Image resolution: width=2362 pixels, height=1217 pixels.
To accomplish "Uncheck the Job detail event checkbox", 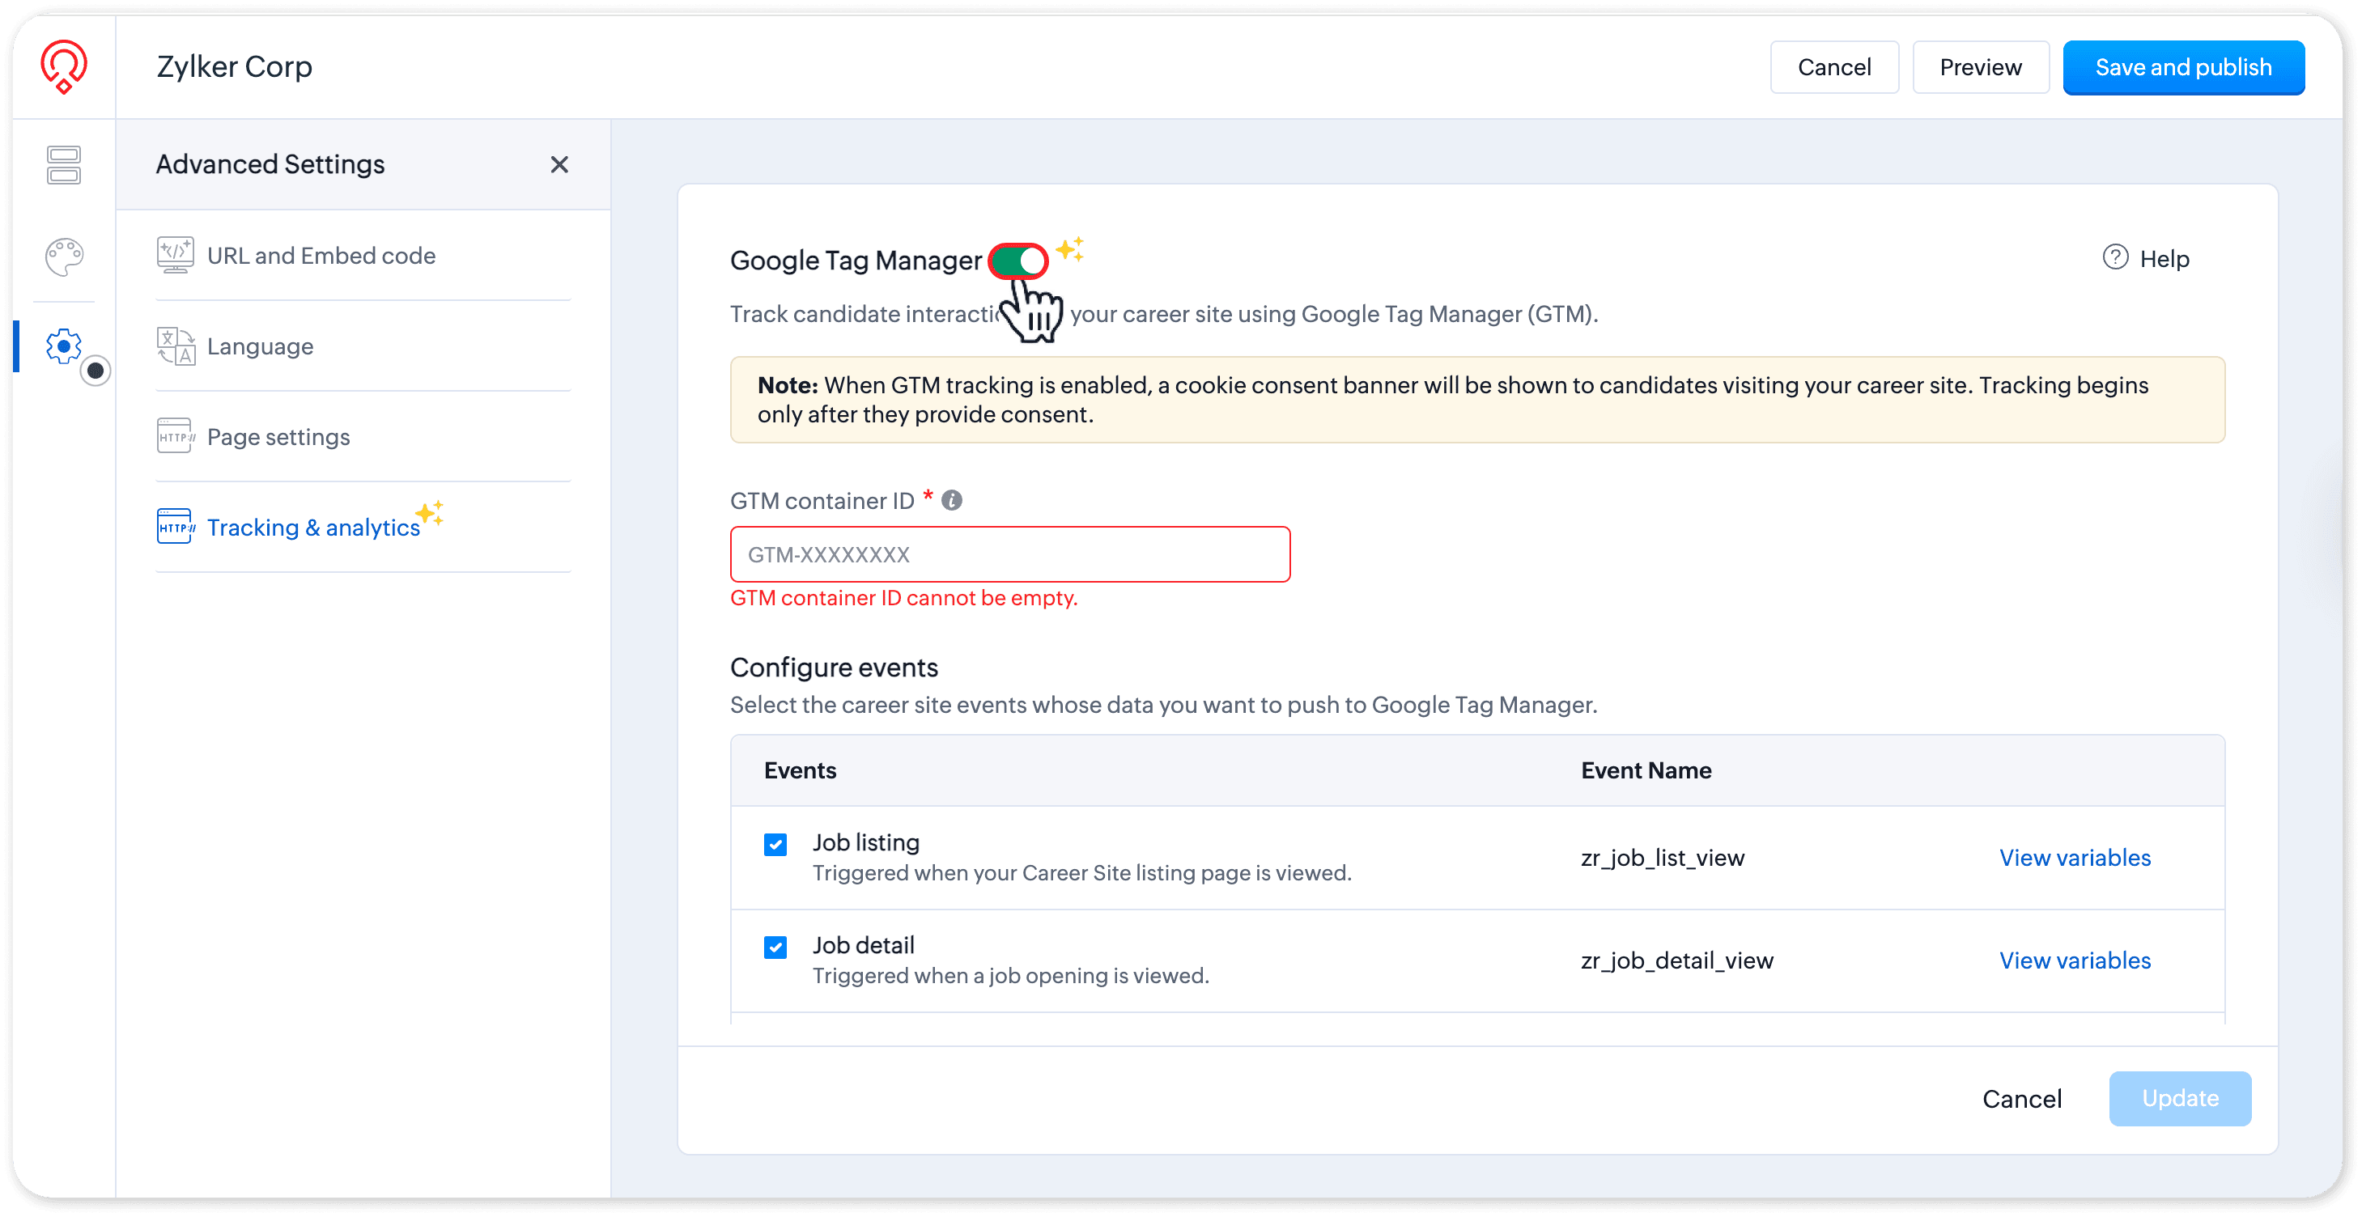I will pyautogui.click(x=775, y=947).
